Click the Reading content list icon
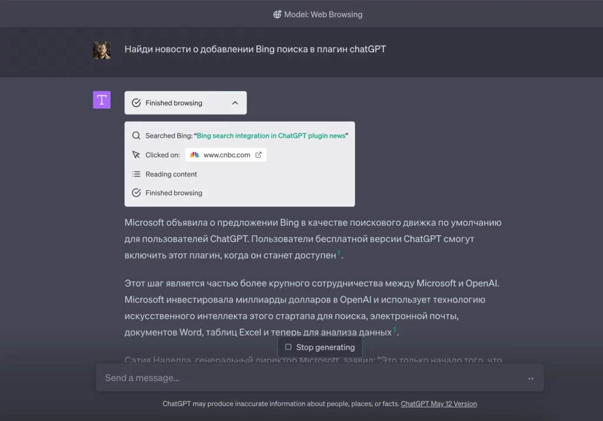 coord(136,174)
